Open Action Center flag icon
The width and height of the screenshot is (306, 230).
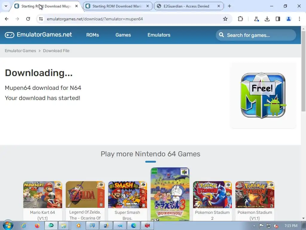(x=261, y=226)
